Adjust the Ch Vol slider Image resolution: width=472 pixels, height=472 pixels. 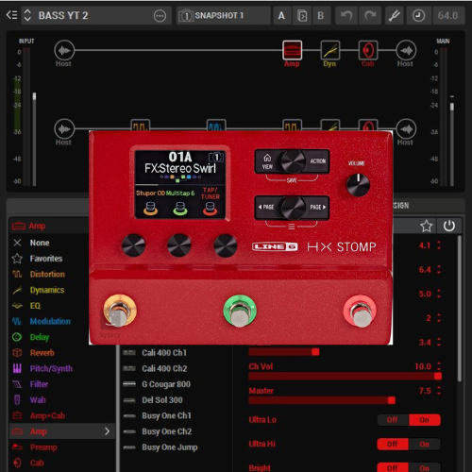[x=346, y=376]
